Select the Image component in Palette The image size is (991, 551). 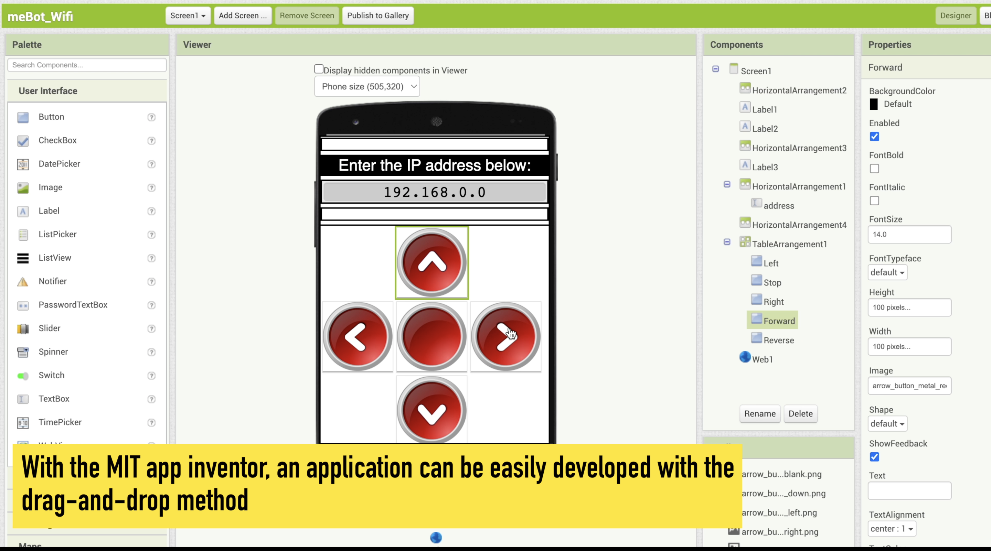click(50, 187)
